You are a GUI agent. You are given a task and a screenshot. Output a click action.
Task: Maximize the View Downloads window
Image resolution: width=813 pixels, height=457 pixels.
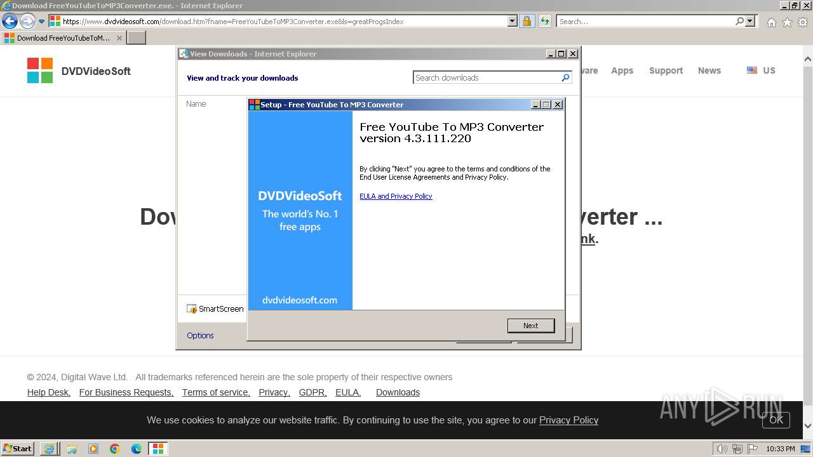[561, 54]
